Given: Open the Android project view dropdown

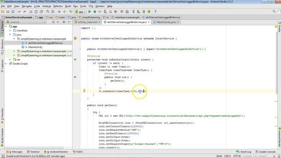Looking at the screenshot, I should [25, 22].
